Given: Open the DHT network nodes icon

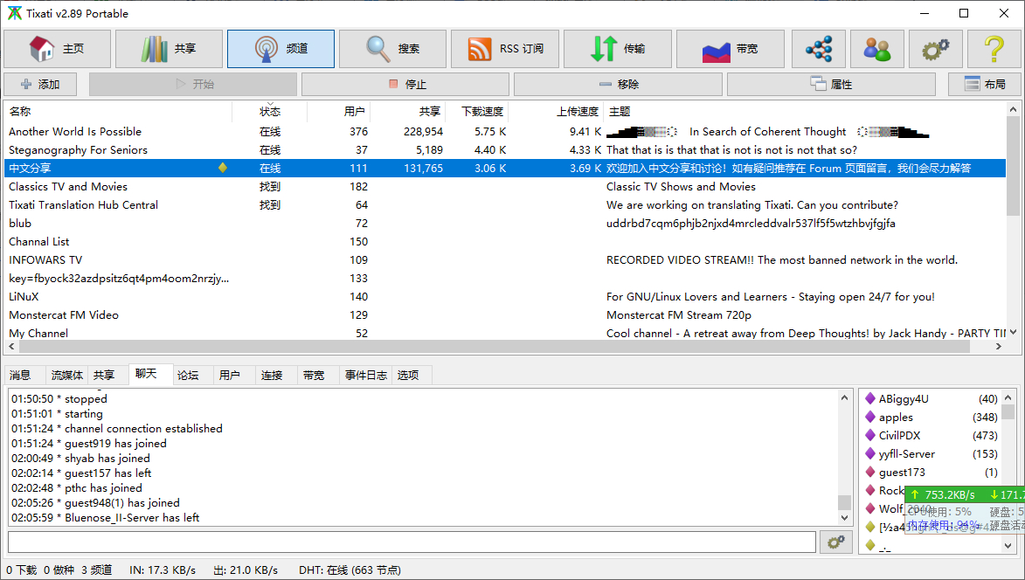Looking at the screenshot, I should 819,49.
